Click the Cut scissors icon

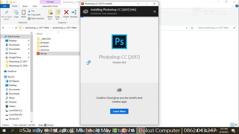[29, 11]
